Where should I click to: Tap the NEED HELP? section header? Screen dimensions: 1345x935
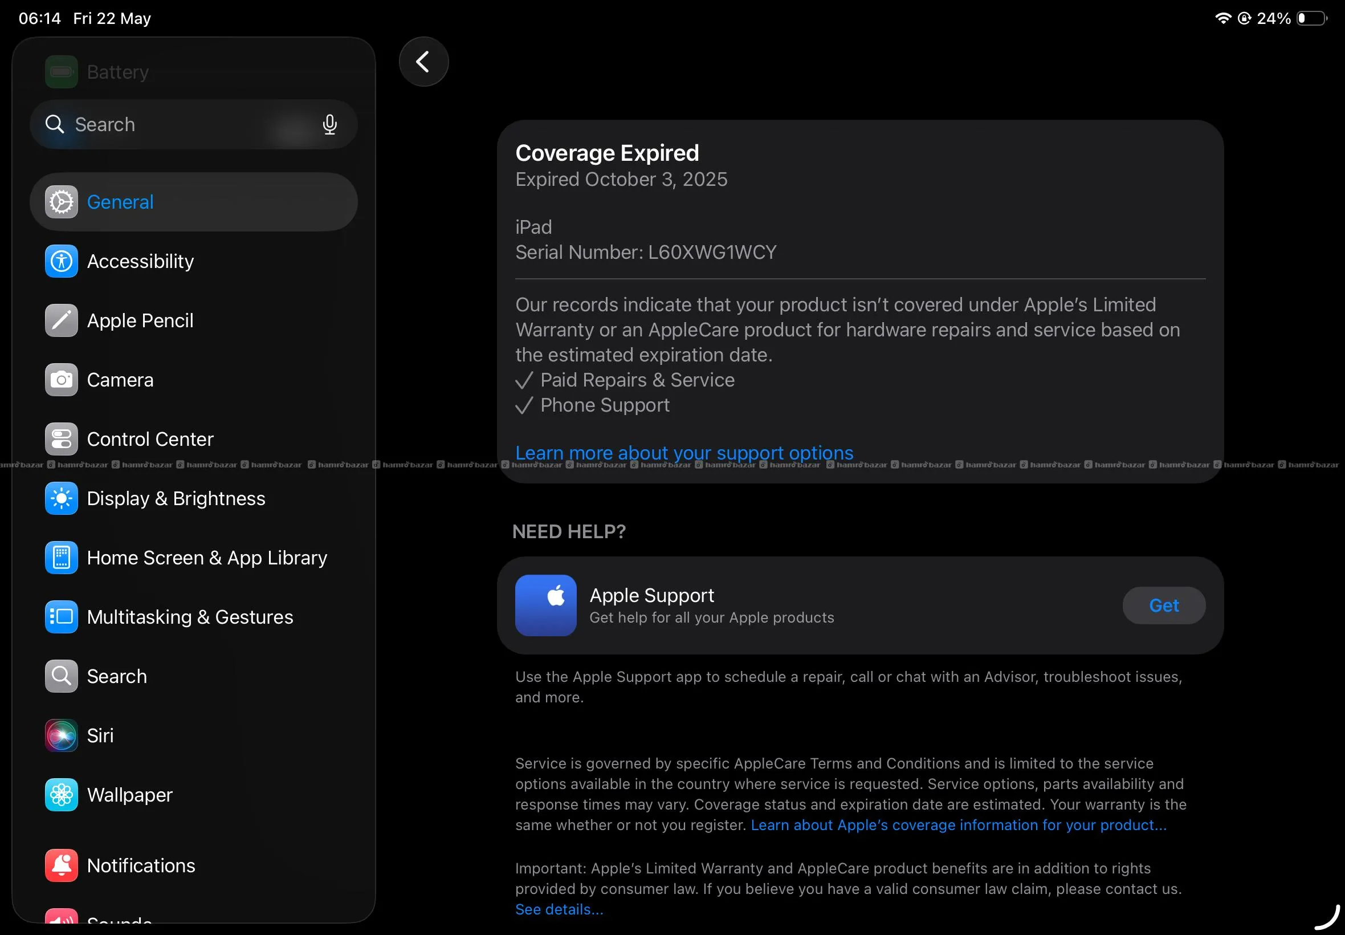click(x=569, y=531)
